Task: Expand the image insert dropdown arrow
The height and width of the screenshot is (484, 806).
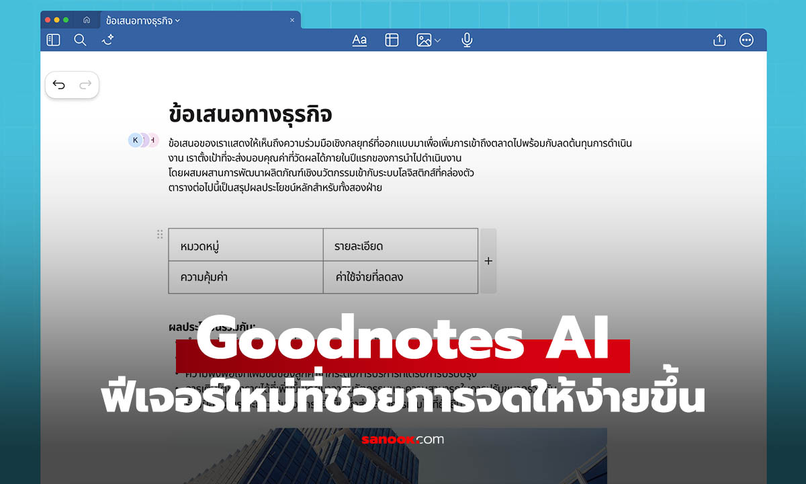Action: [438, 41]
